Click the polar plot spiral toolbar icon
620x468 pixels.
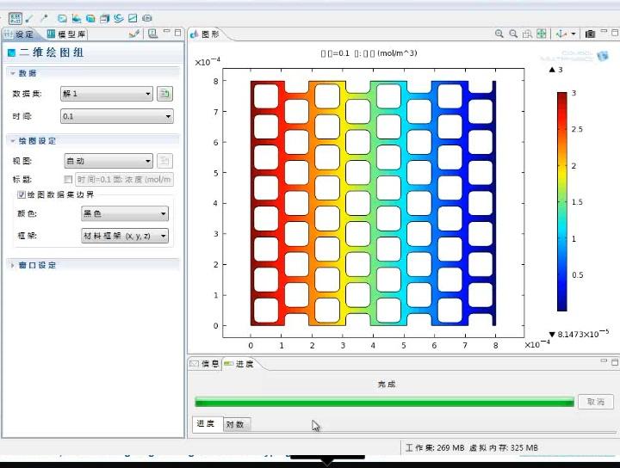click(118, 18)
